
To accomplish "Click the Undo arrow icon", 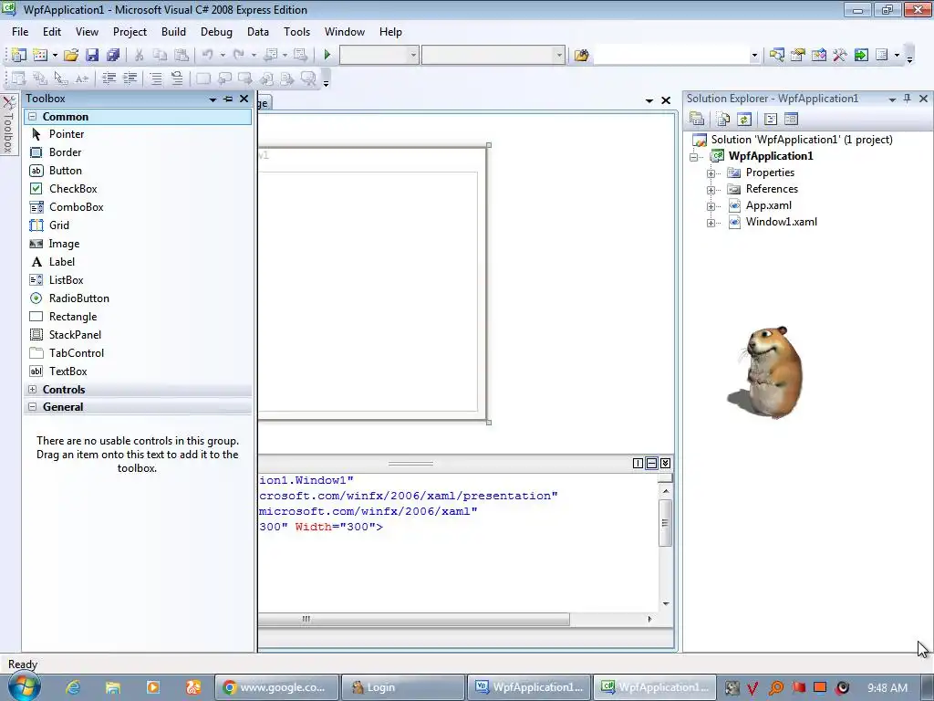I will click(x=207, y=55).
